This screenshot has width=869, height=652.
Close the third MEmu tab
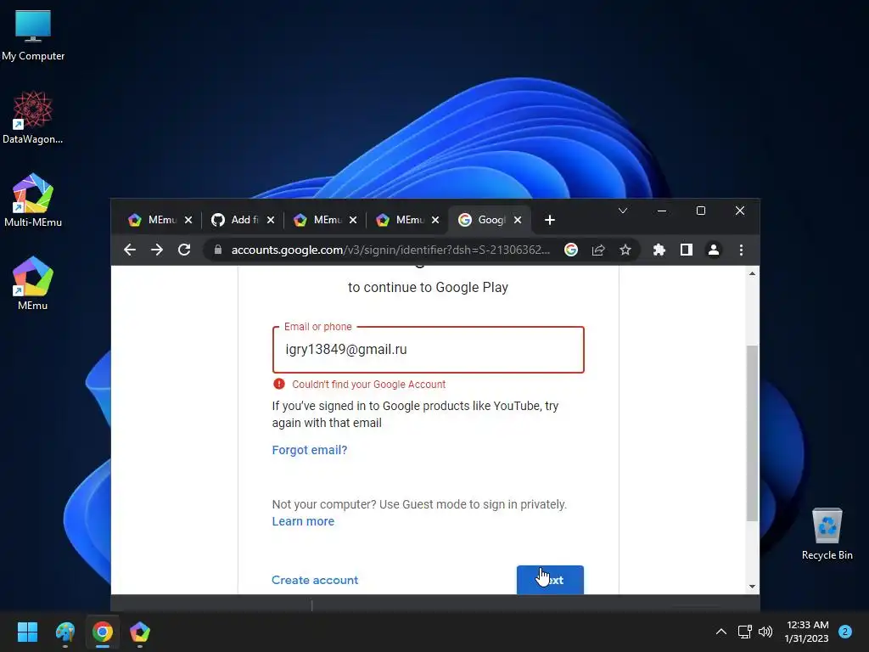tap(435, 220)
